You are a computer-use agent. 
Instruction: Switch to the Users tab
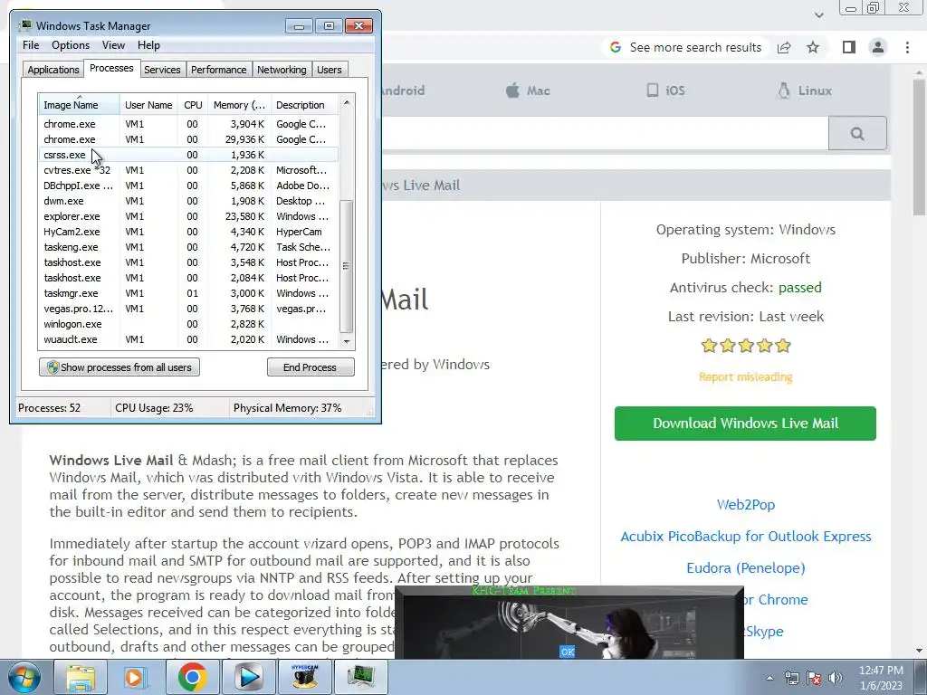(x=329, y=70)
